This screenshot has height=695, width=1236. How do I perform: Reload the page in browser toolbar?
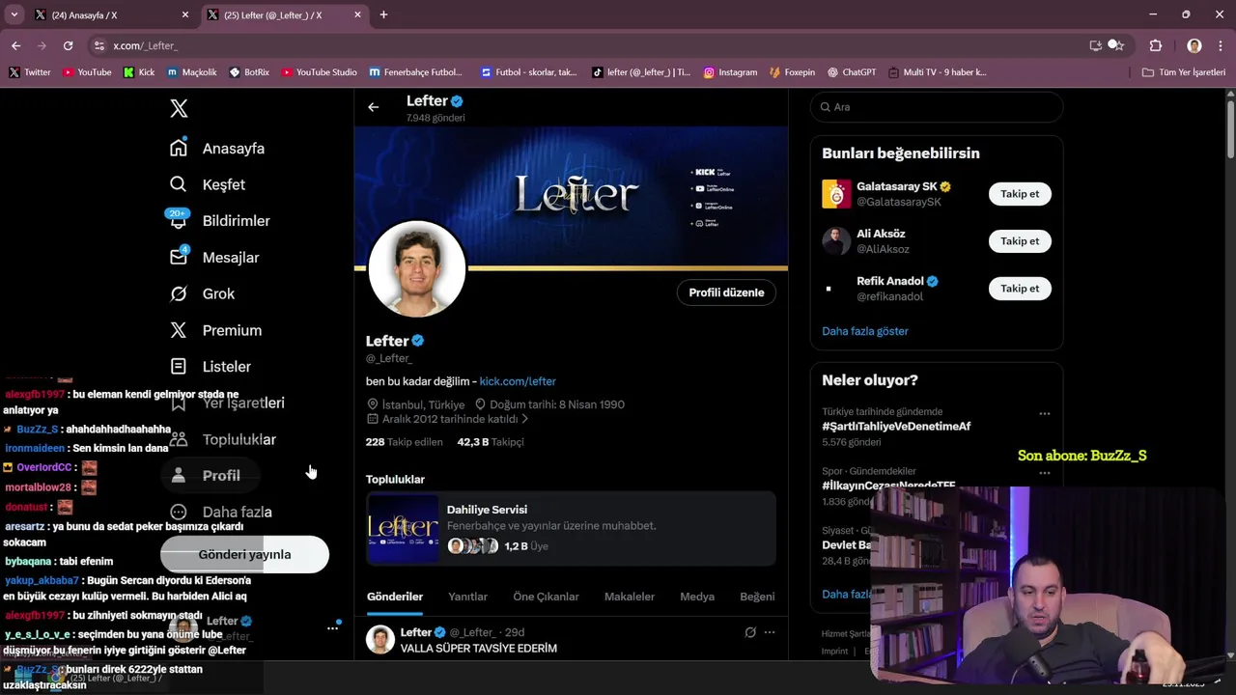pyautogui.click(x=68, y=45)
